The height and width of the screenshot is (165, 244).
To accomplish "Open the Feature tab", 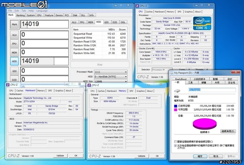I will 49,15.
